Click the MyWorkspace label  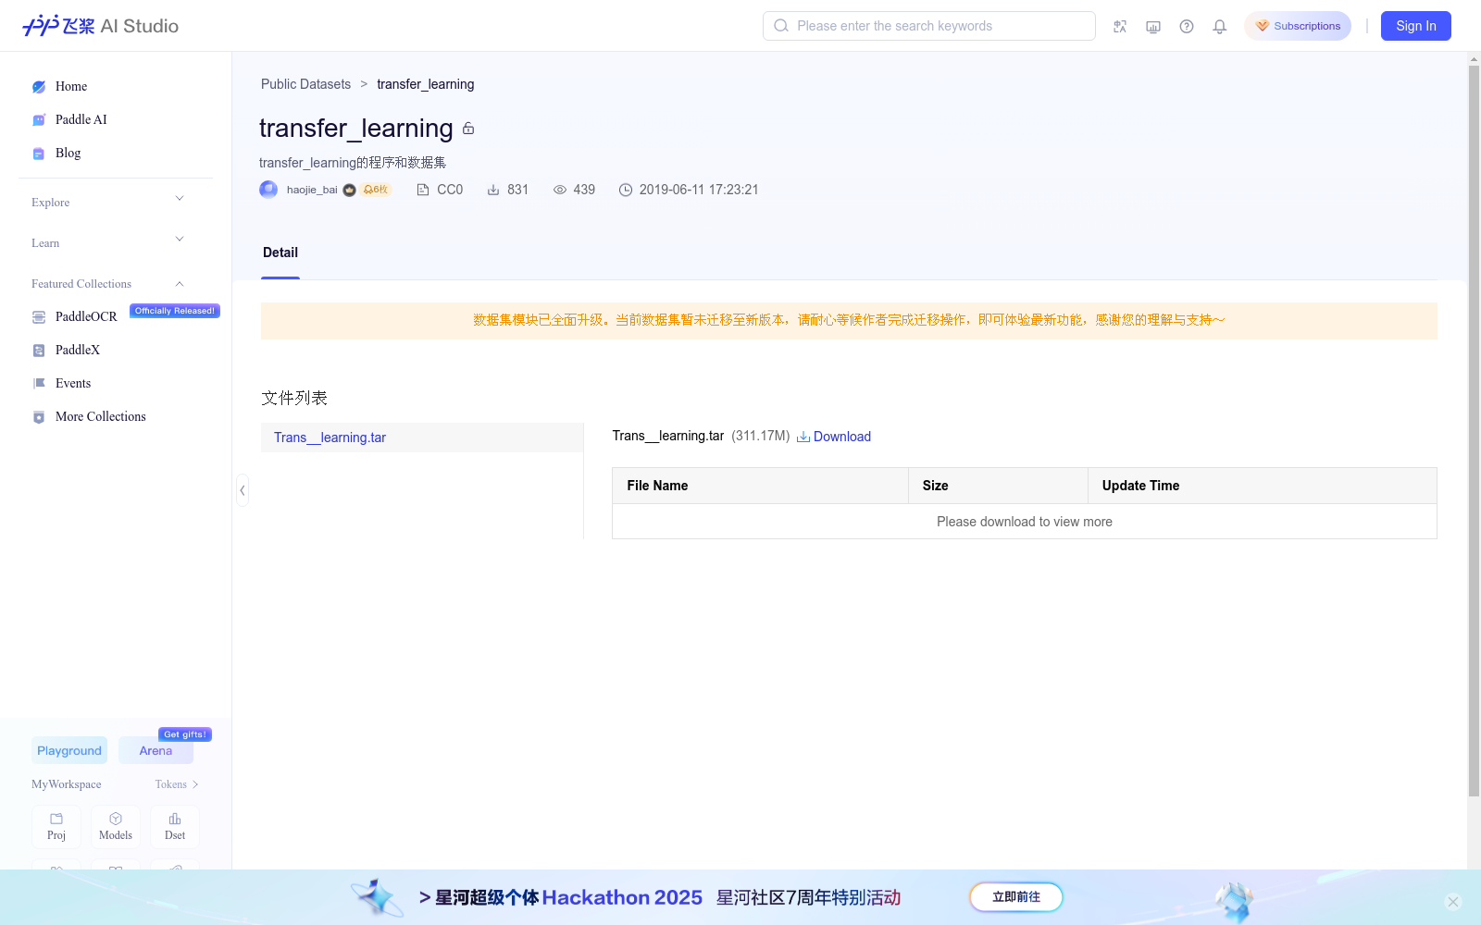[x=67, y=784]
